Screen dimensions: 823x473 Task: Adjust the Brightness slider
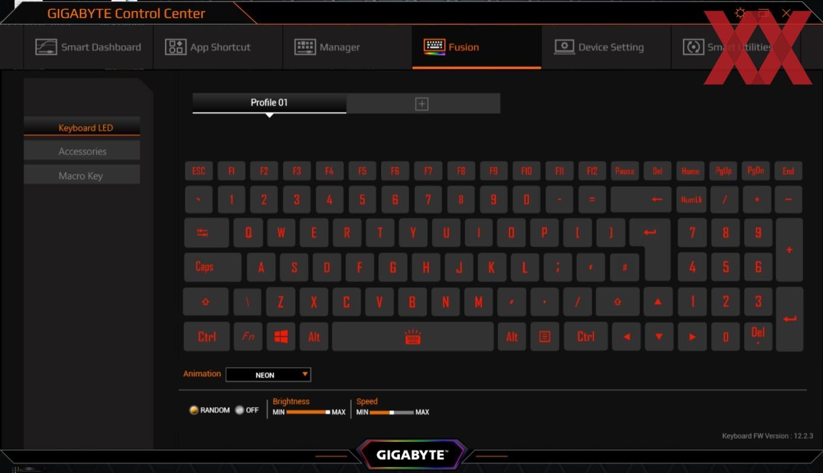point(308,412)
